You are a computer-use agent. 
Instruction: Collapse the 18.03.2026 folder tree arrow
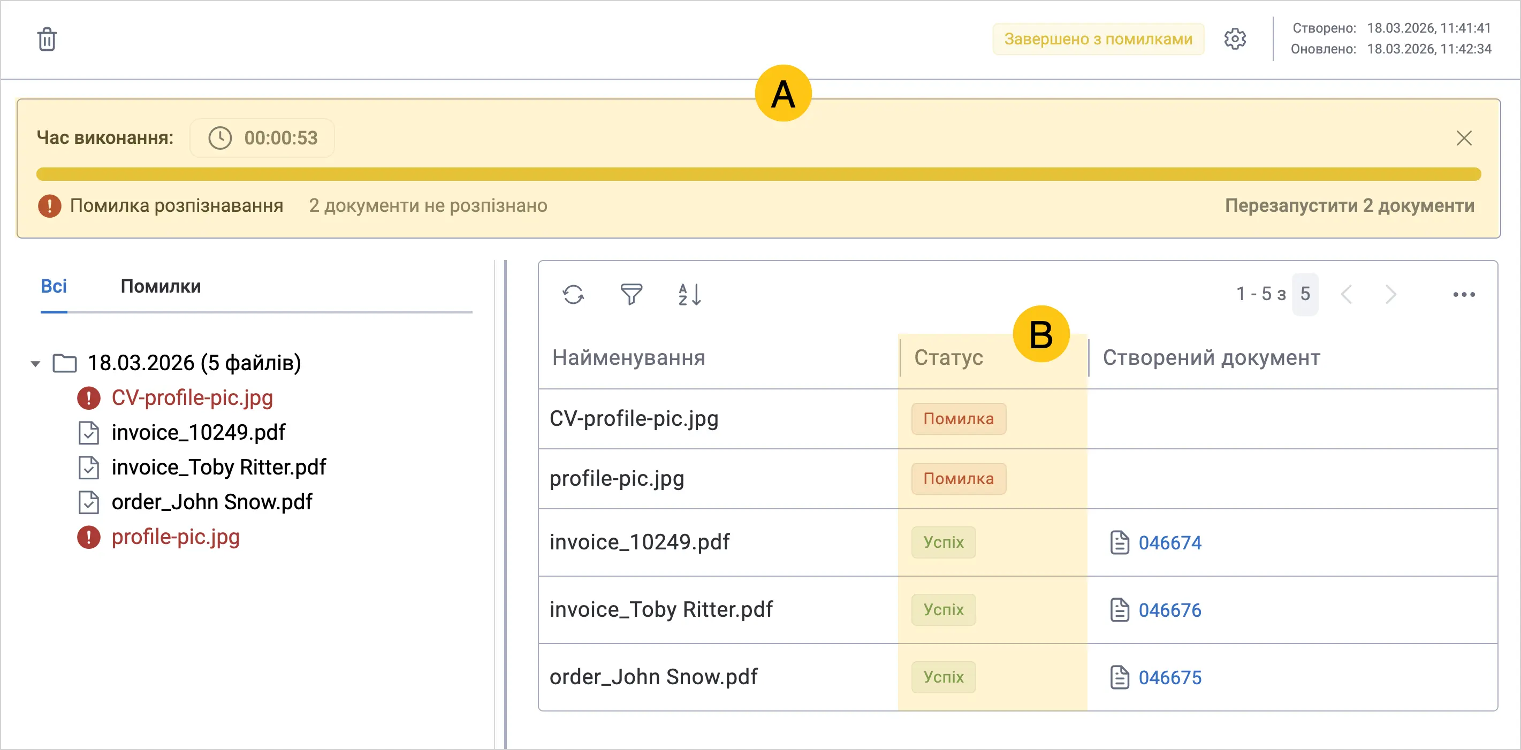point(35,363)
